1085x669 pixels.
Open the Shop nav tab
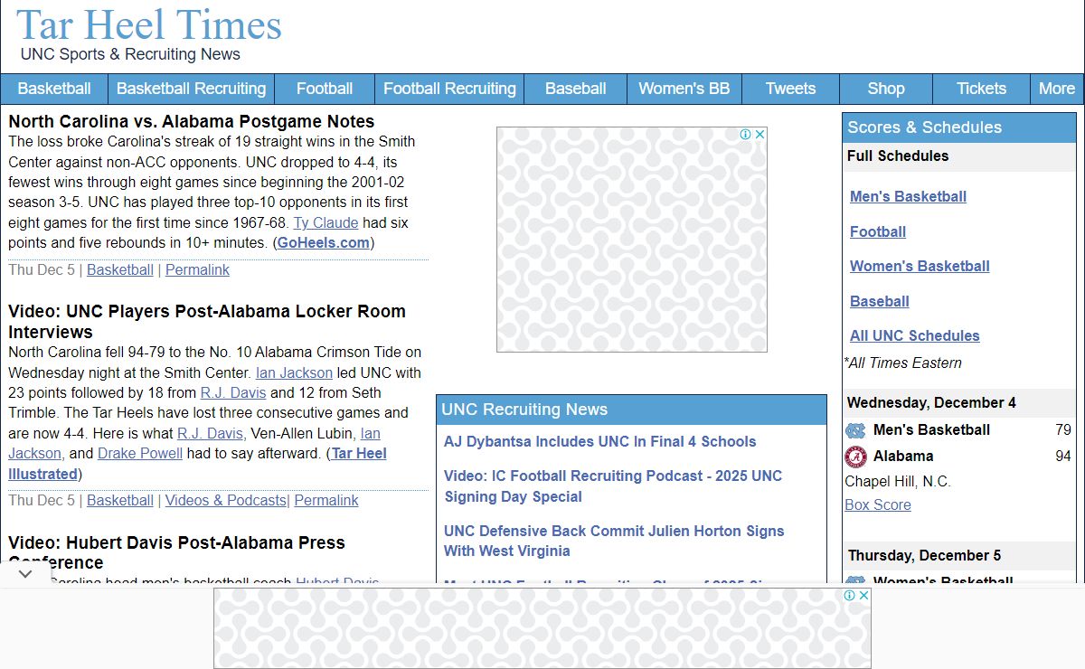[x=886, y=89]
